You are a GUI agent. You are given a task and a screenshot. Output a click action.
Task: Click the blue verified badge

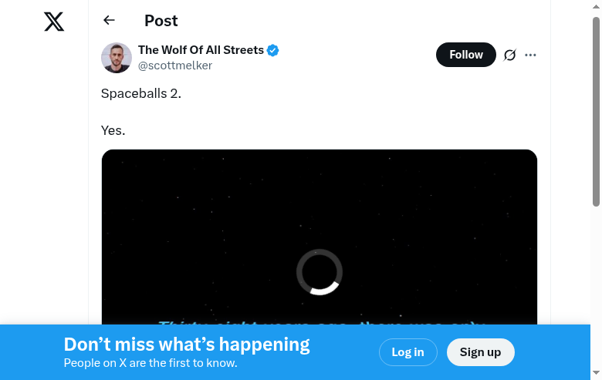click(273, 51)
